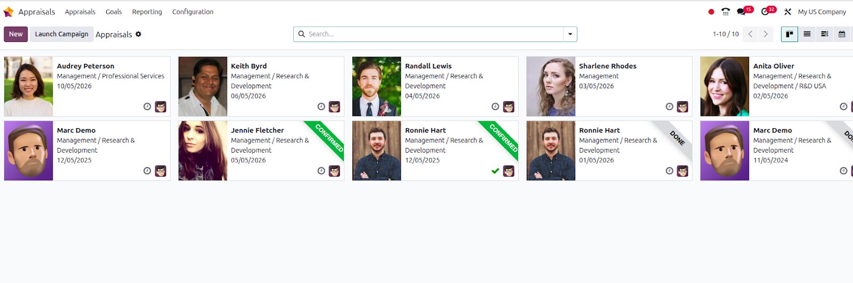Click the New button
The image size is (853, 283).
(15, 34)
